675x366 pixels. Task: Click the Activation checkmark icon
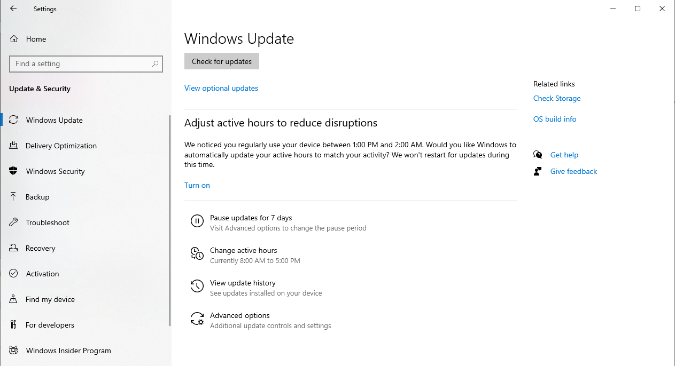point(14,274)
